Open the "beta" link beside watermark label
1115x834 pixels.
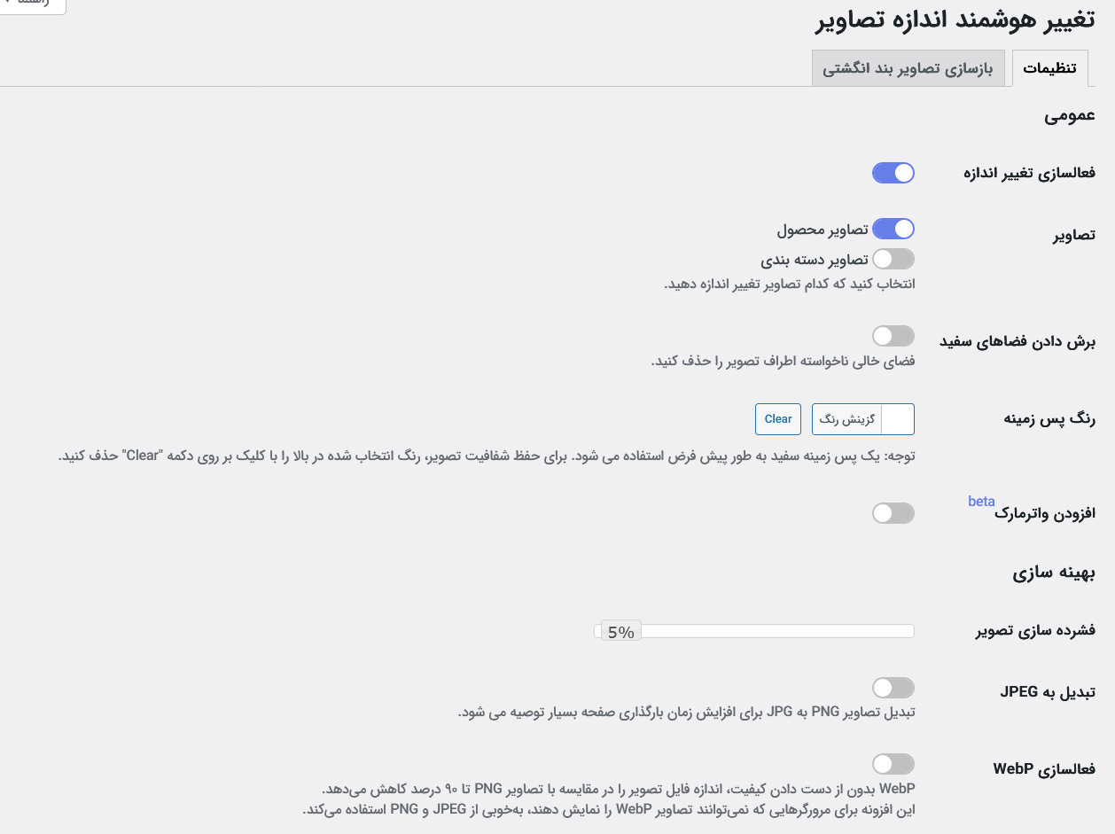coord(981,501)
